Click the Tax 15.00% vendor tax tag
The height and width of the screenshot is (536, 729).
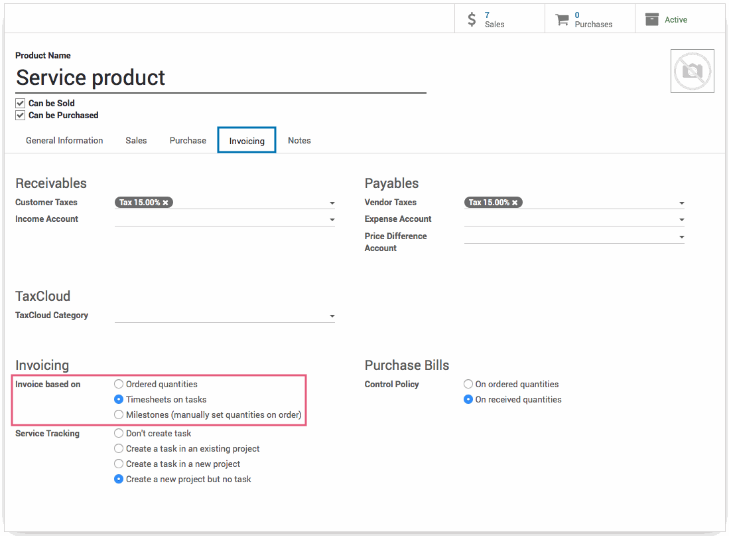(494, 203)
